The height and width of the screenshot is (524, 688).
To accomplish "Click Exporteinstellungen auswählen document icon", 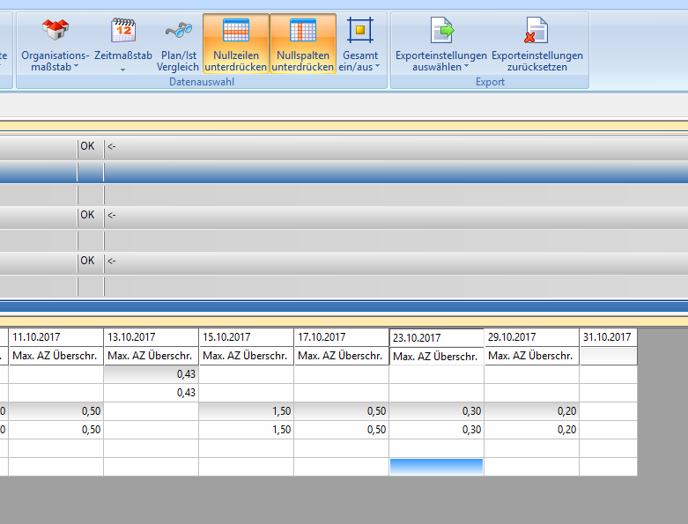I will (440, 32).
